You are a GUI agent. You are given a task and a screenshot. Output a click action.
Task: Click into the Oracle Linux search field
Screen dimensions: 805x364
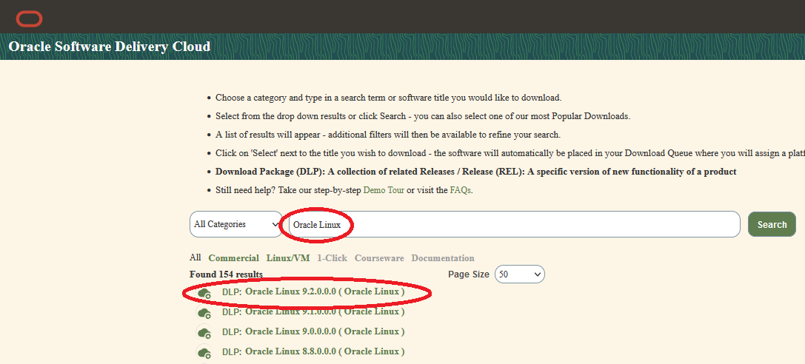pos(515,224)
